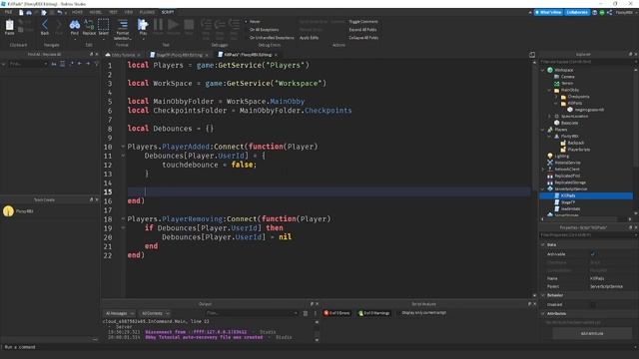Click the player avatar in Team Create panel

click(9, 211)
